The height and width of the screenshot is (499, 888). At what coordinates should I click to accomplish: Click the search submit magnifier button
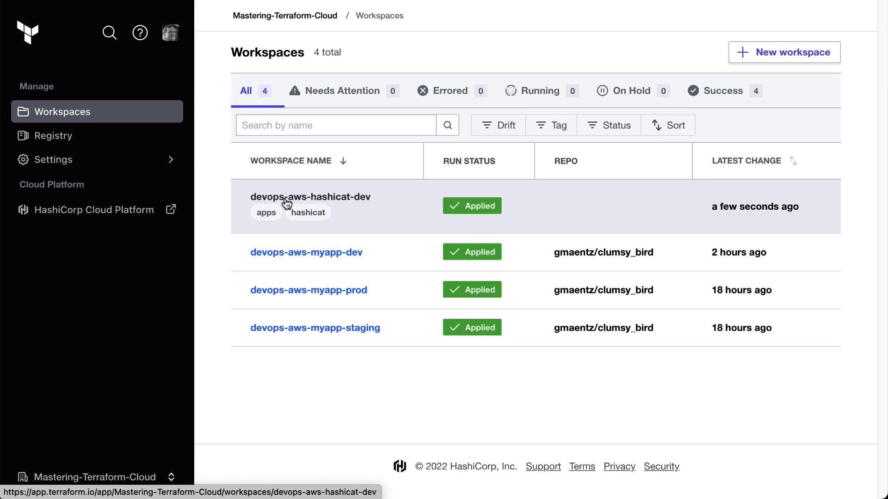coord(448,125)
